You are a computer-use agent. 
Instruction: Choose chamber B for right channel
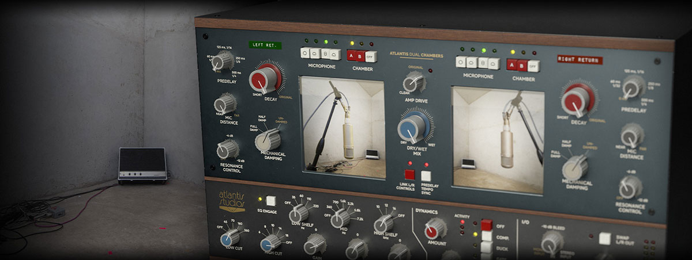coord(522,65)
